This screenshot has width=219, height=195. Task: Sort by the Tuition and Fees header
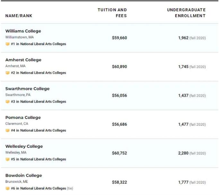(112, 13)
